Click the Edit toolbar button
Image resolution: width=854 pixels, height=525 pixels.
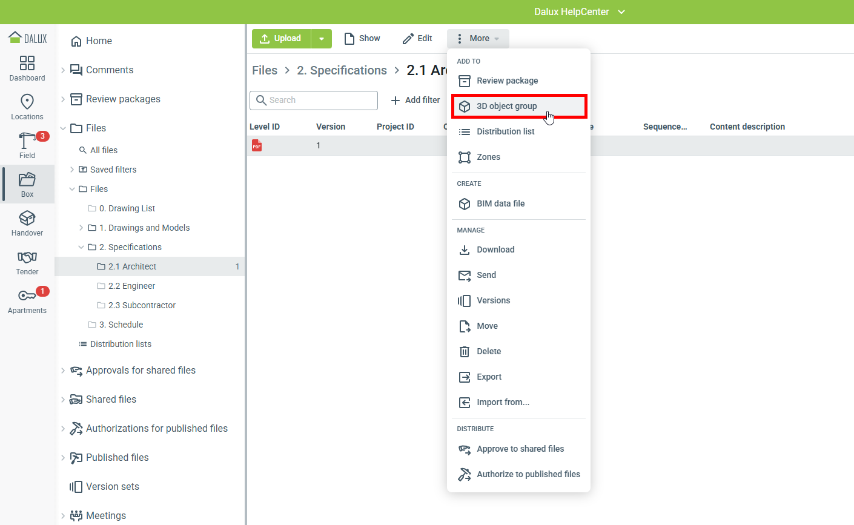tap(417, 38)
